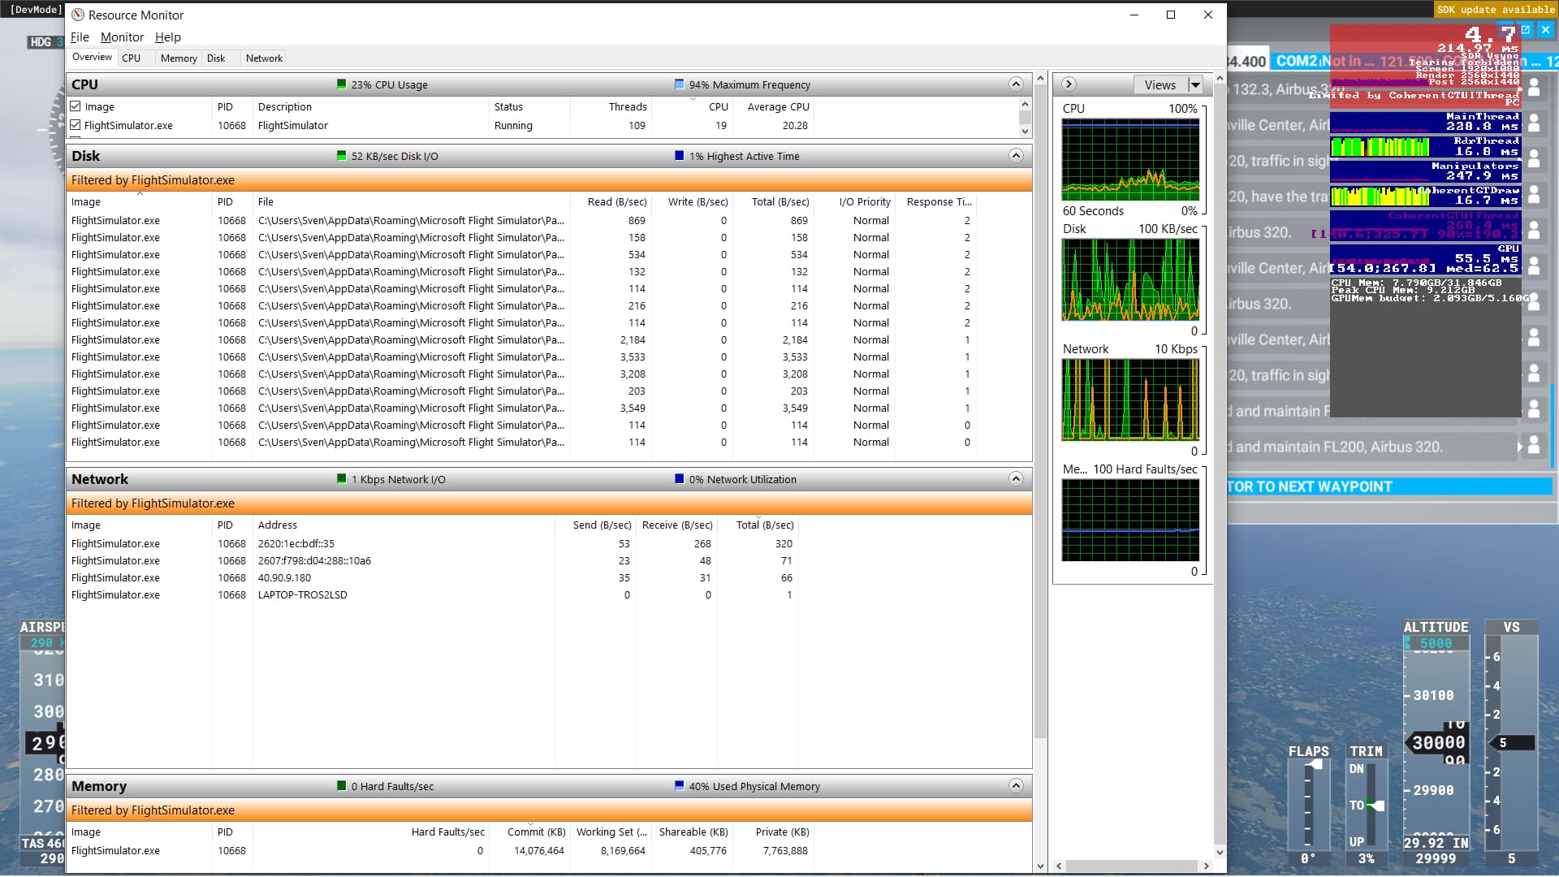Hide the graphs pane with arrow button
1559x877 pixels.
click(1069, 84)
